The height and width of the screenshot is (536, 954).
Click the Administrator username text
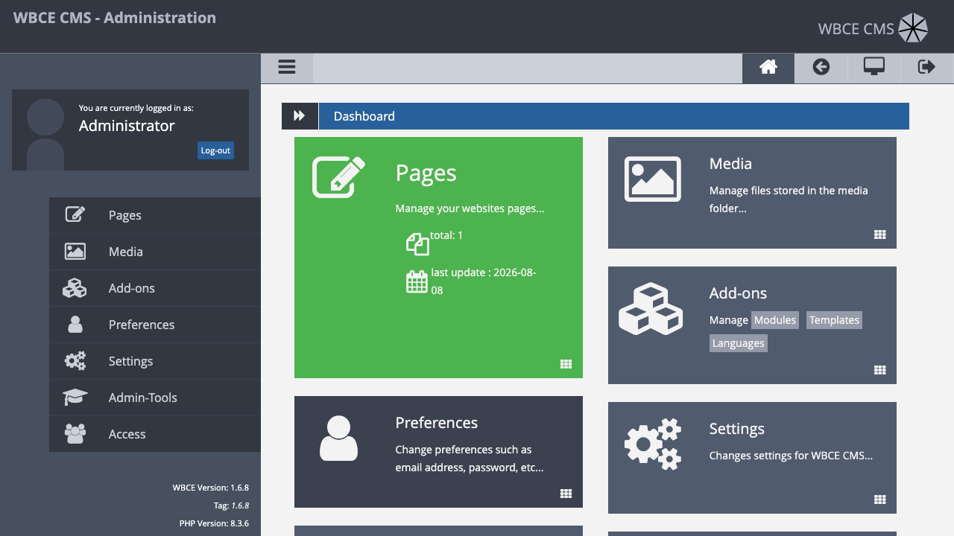(x=127, y=126)
